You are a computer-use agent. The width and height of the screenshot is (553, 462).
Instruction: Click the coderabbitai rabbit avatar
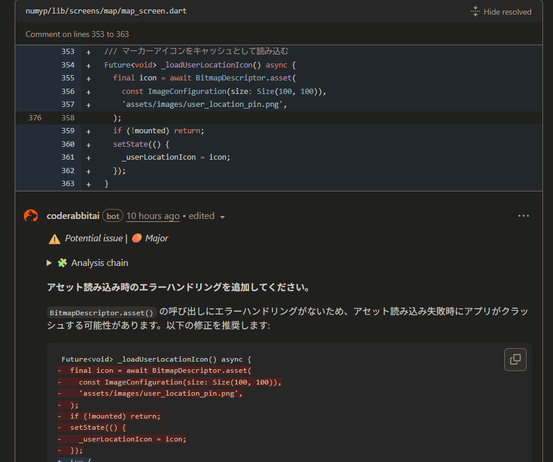coord(31,216)
